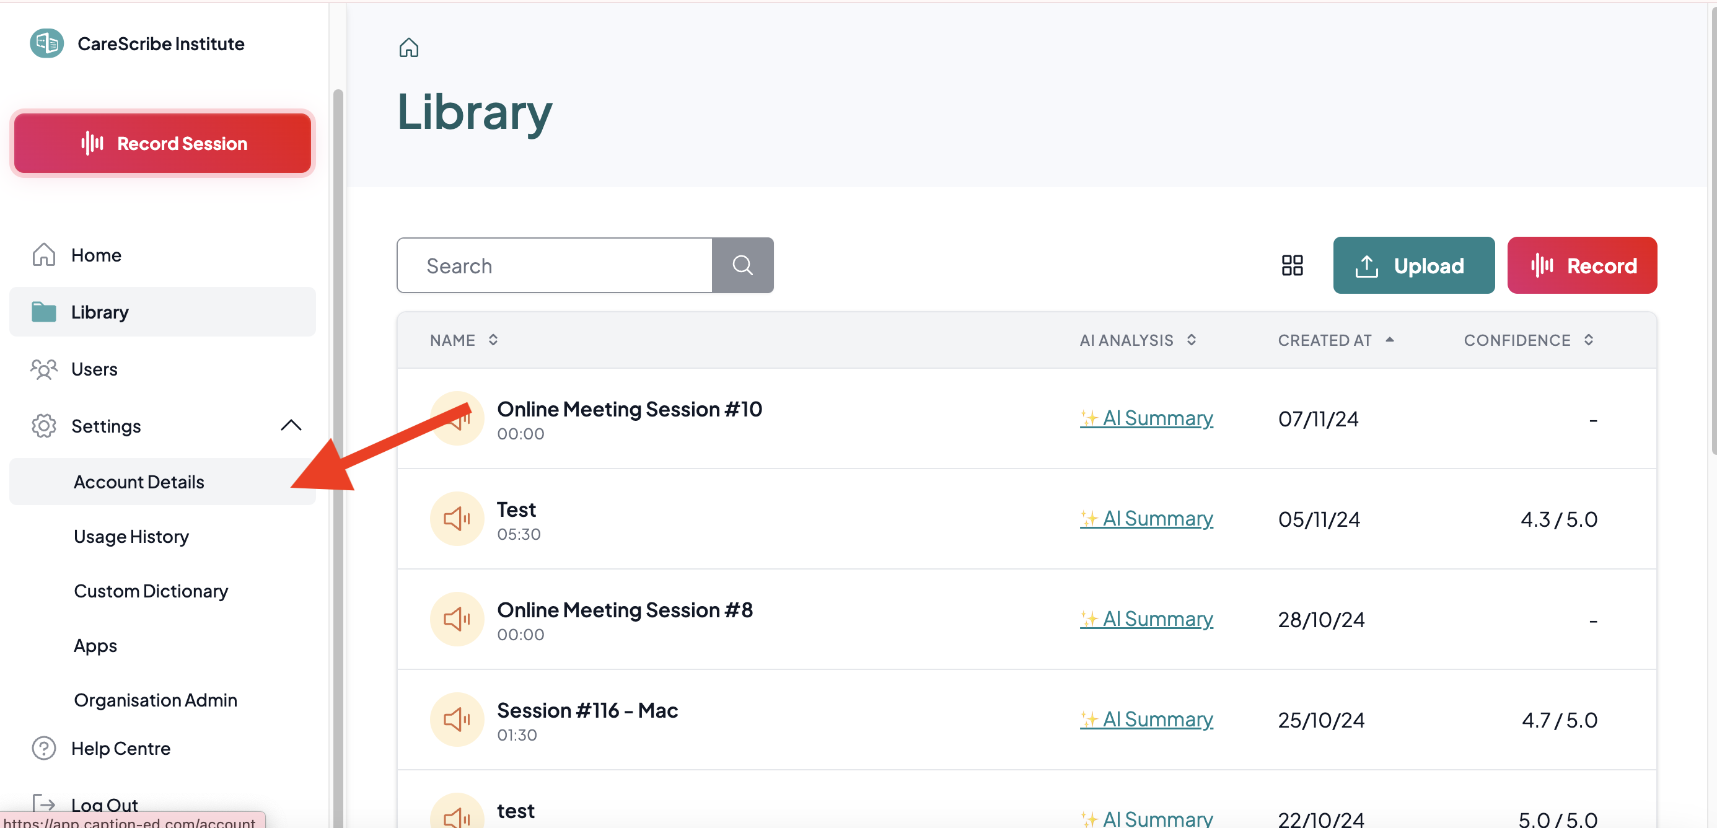Click the 01:30 duration under Session #116
Image resolution: width=1717 pixels, height=828 pixels.
517,734
